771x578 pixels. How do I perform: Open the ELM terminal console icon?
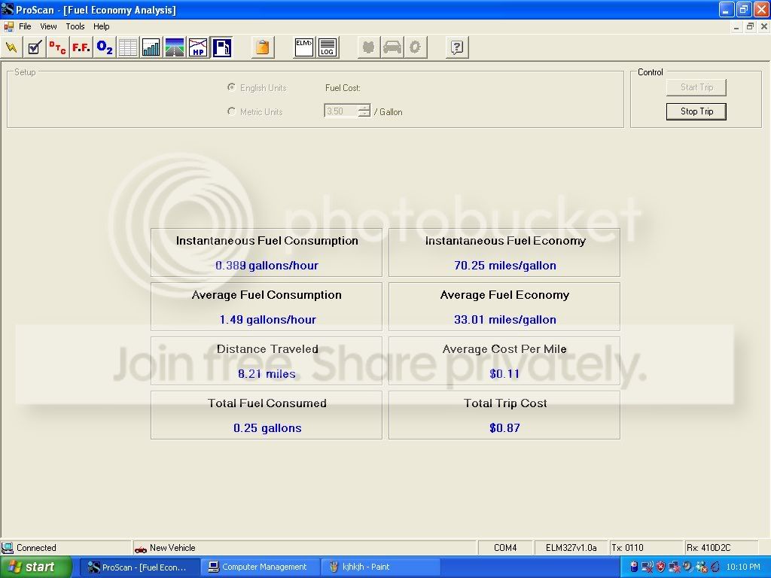tap(304, 48)
